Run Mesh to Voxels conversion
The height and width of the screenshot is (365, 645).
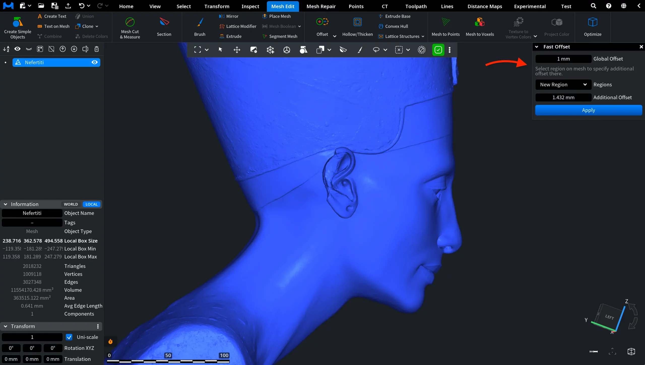coord(480,27)
